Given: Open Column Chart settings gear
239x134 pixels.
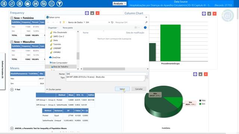Looking at the screenshot, I should 204,14.
